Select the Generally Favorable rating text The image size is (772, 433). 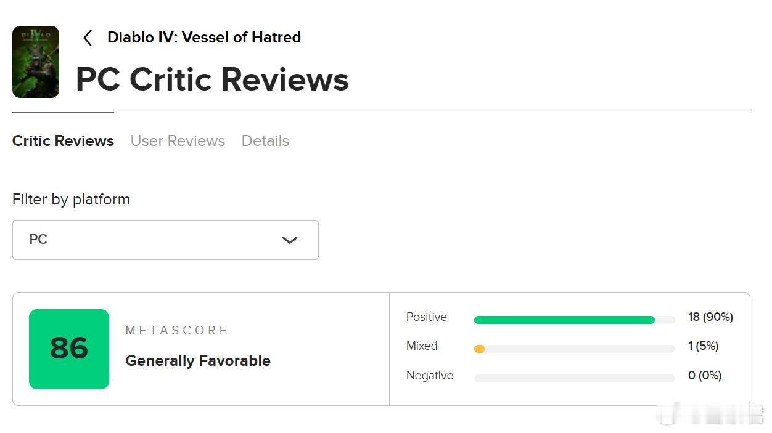pos(198,360)
